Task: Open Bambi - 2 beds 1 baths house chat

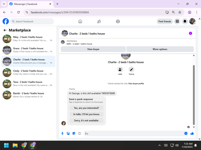Action: (28, 95)
